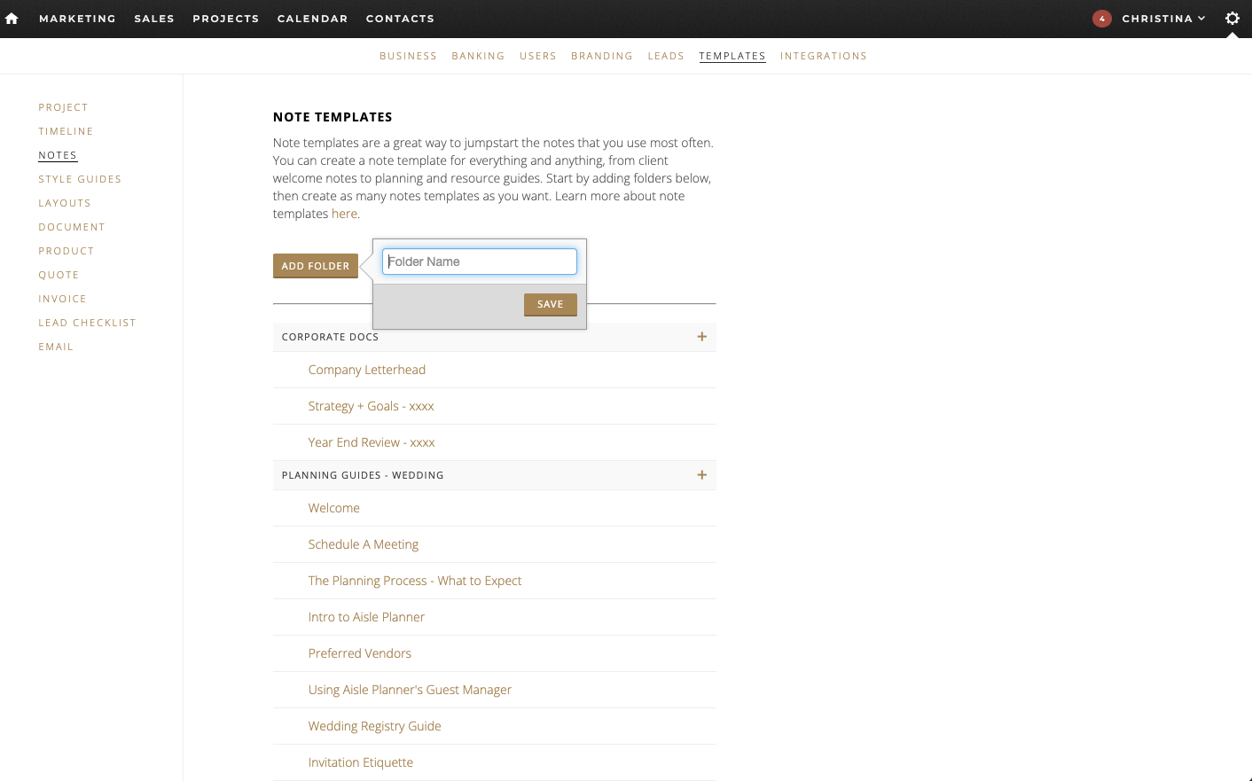Click plus icon for Planning Guides - Wedding
Screen dimensions: 1252x781
[701, 475]
